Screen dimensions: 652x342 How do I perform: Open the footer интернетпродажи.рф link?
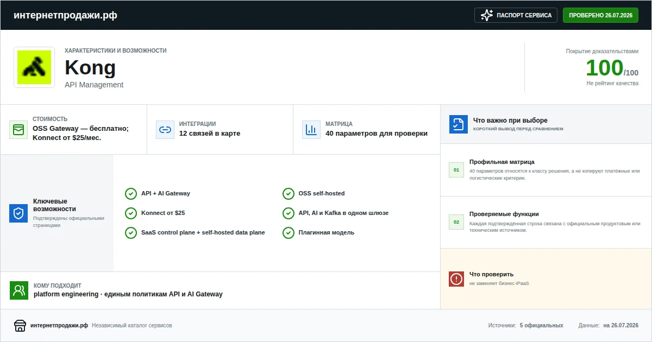coord(59,325)
